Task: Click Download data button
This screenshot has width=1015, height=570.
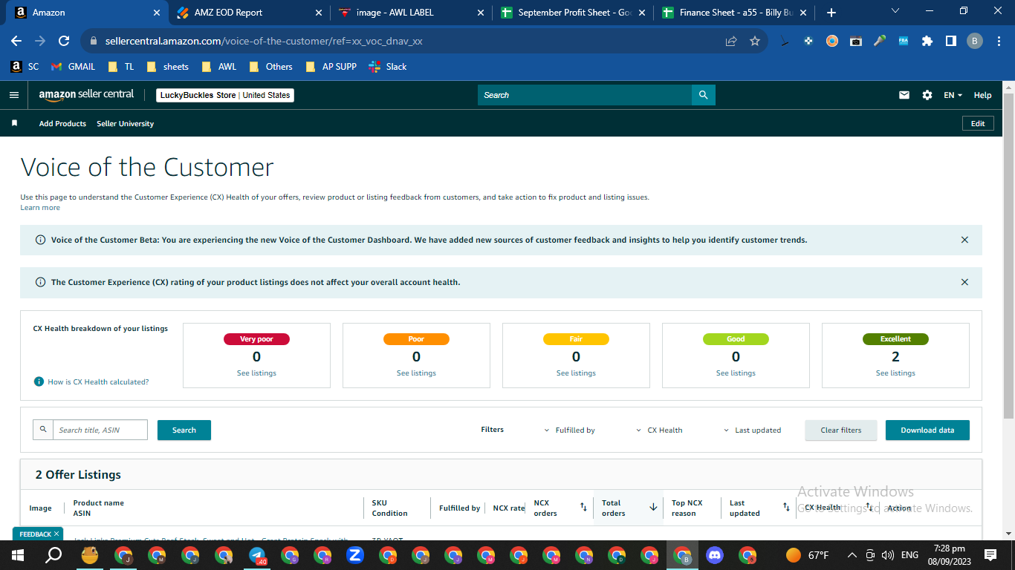Action: [x=927, y=430]
